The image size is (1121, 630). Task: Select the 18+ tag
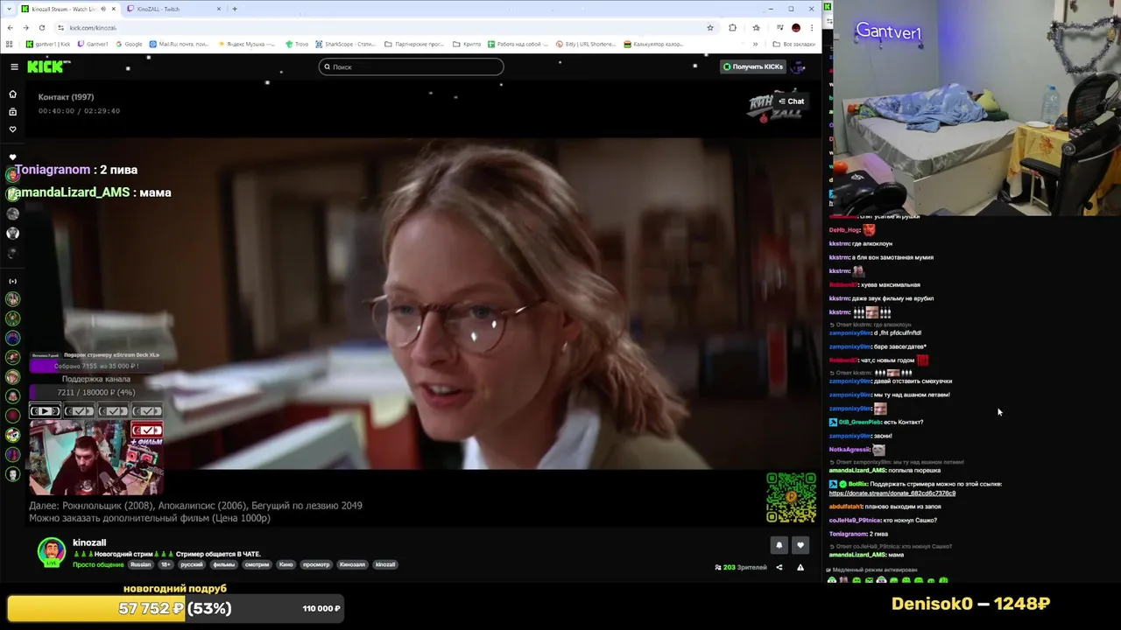pyautogui.click(x=166, y=564)
